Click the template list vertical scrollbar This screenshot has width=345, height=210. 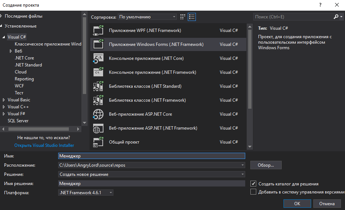(x=250, y=69)
